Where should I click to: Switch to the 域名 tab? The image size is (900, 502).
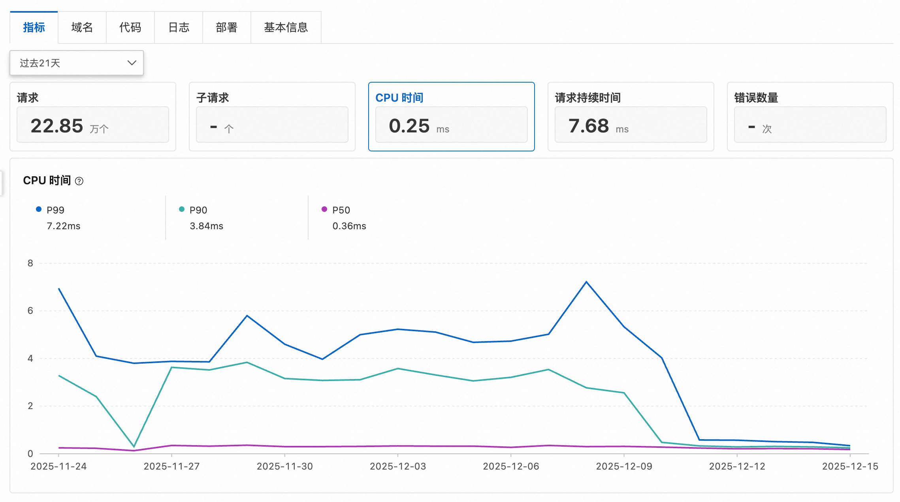pyautogui.click(x=82, y=27)
